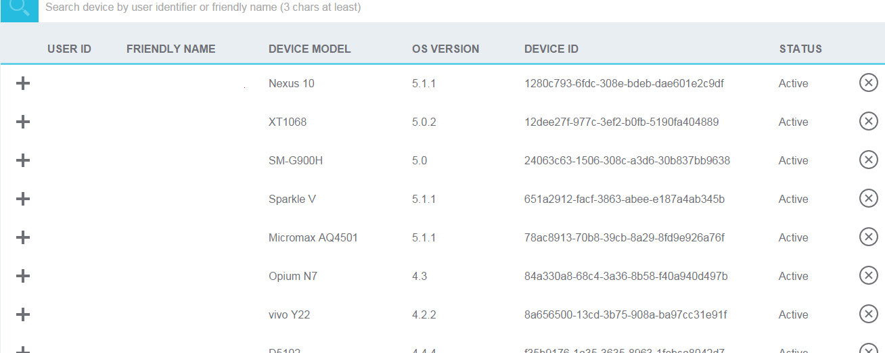The height and width of the screenshot is (353, 885).
Task: Remove the XT1068 device
Action: tap(868, 121)
